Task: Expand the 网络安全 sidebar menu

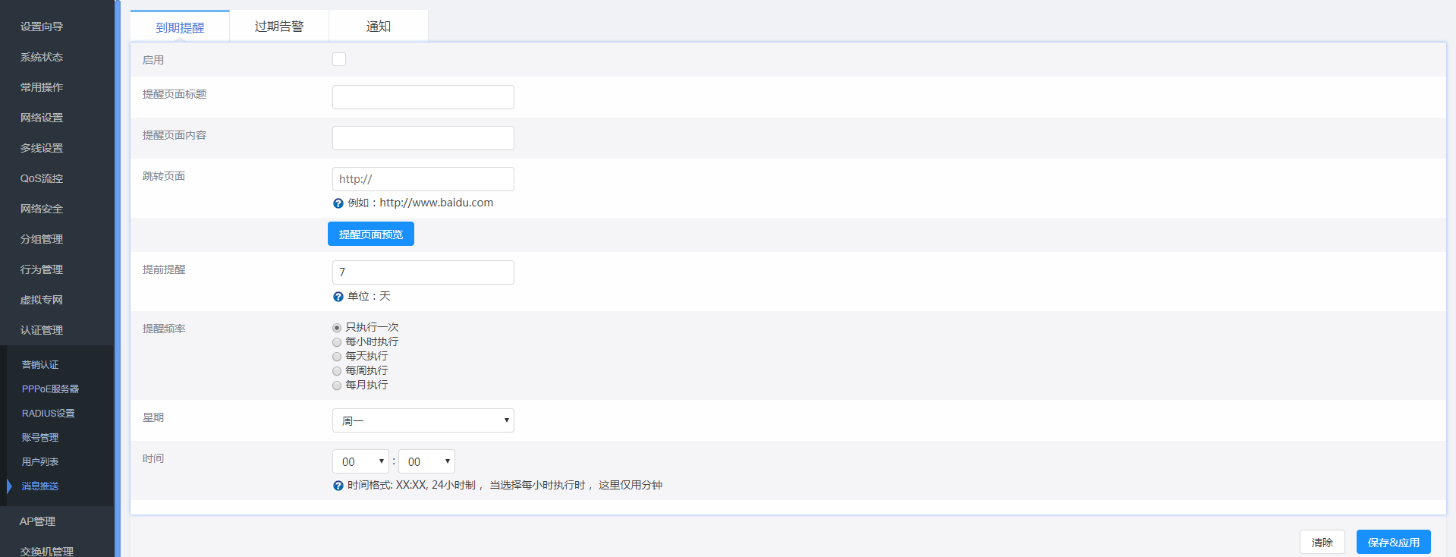Action: pos(42,209)
